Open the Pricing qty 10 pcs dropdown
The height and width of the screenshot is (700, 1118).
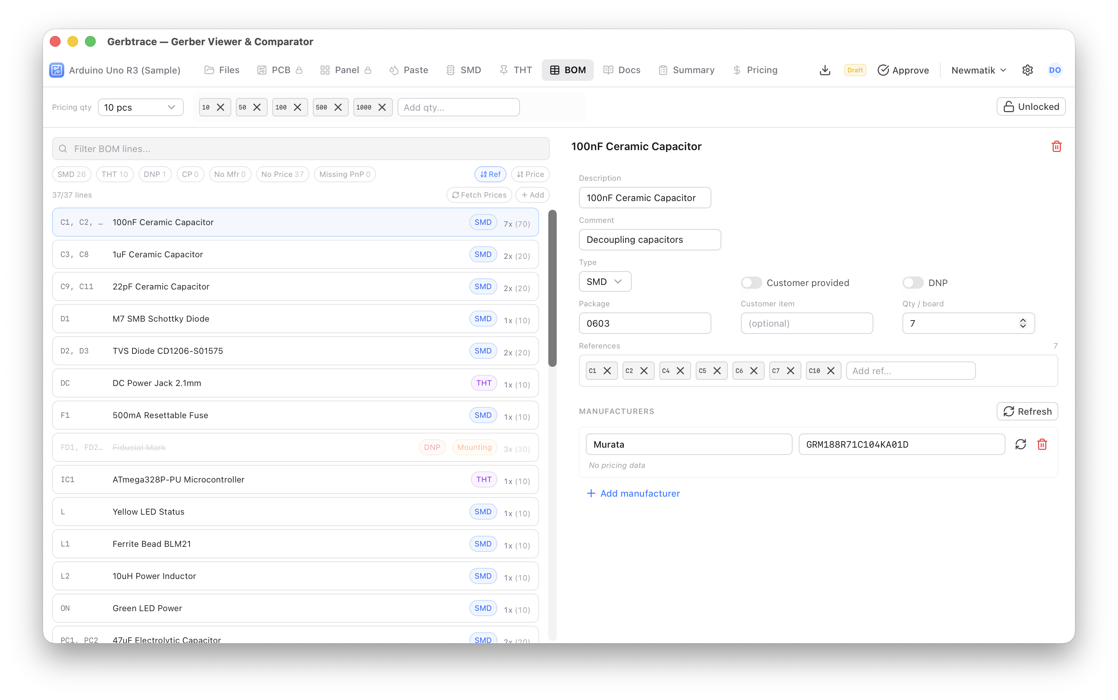141,107
